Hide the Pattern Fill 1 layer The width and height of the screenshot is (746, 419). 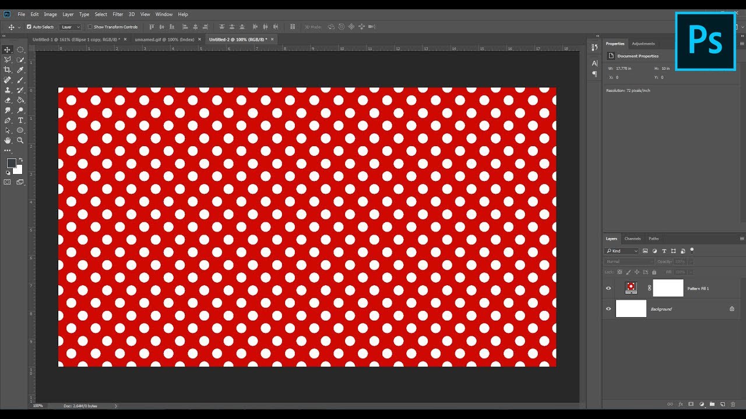pos(608,288)
